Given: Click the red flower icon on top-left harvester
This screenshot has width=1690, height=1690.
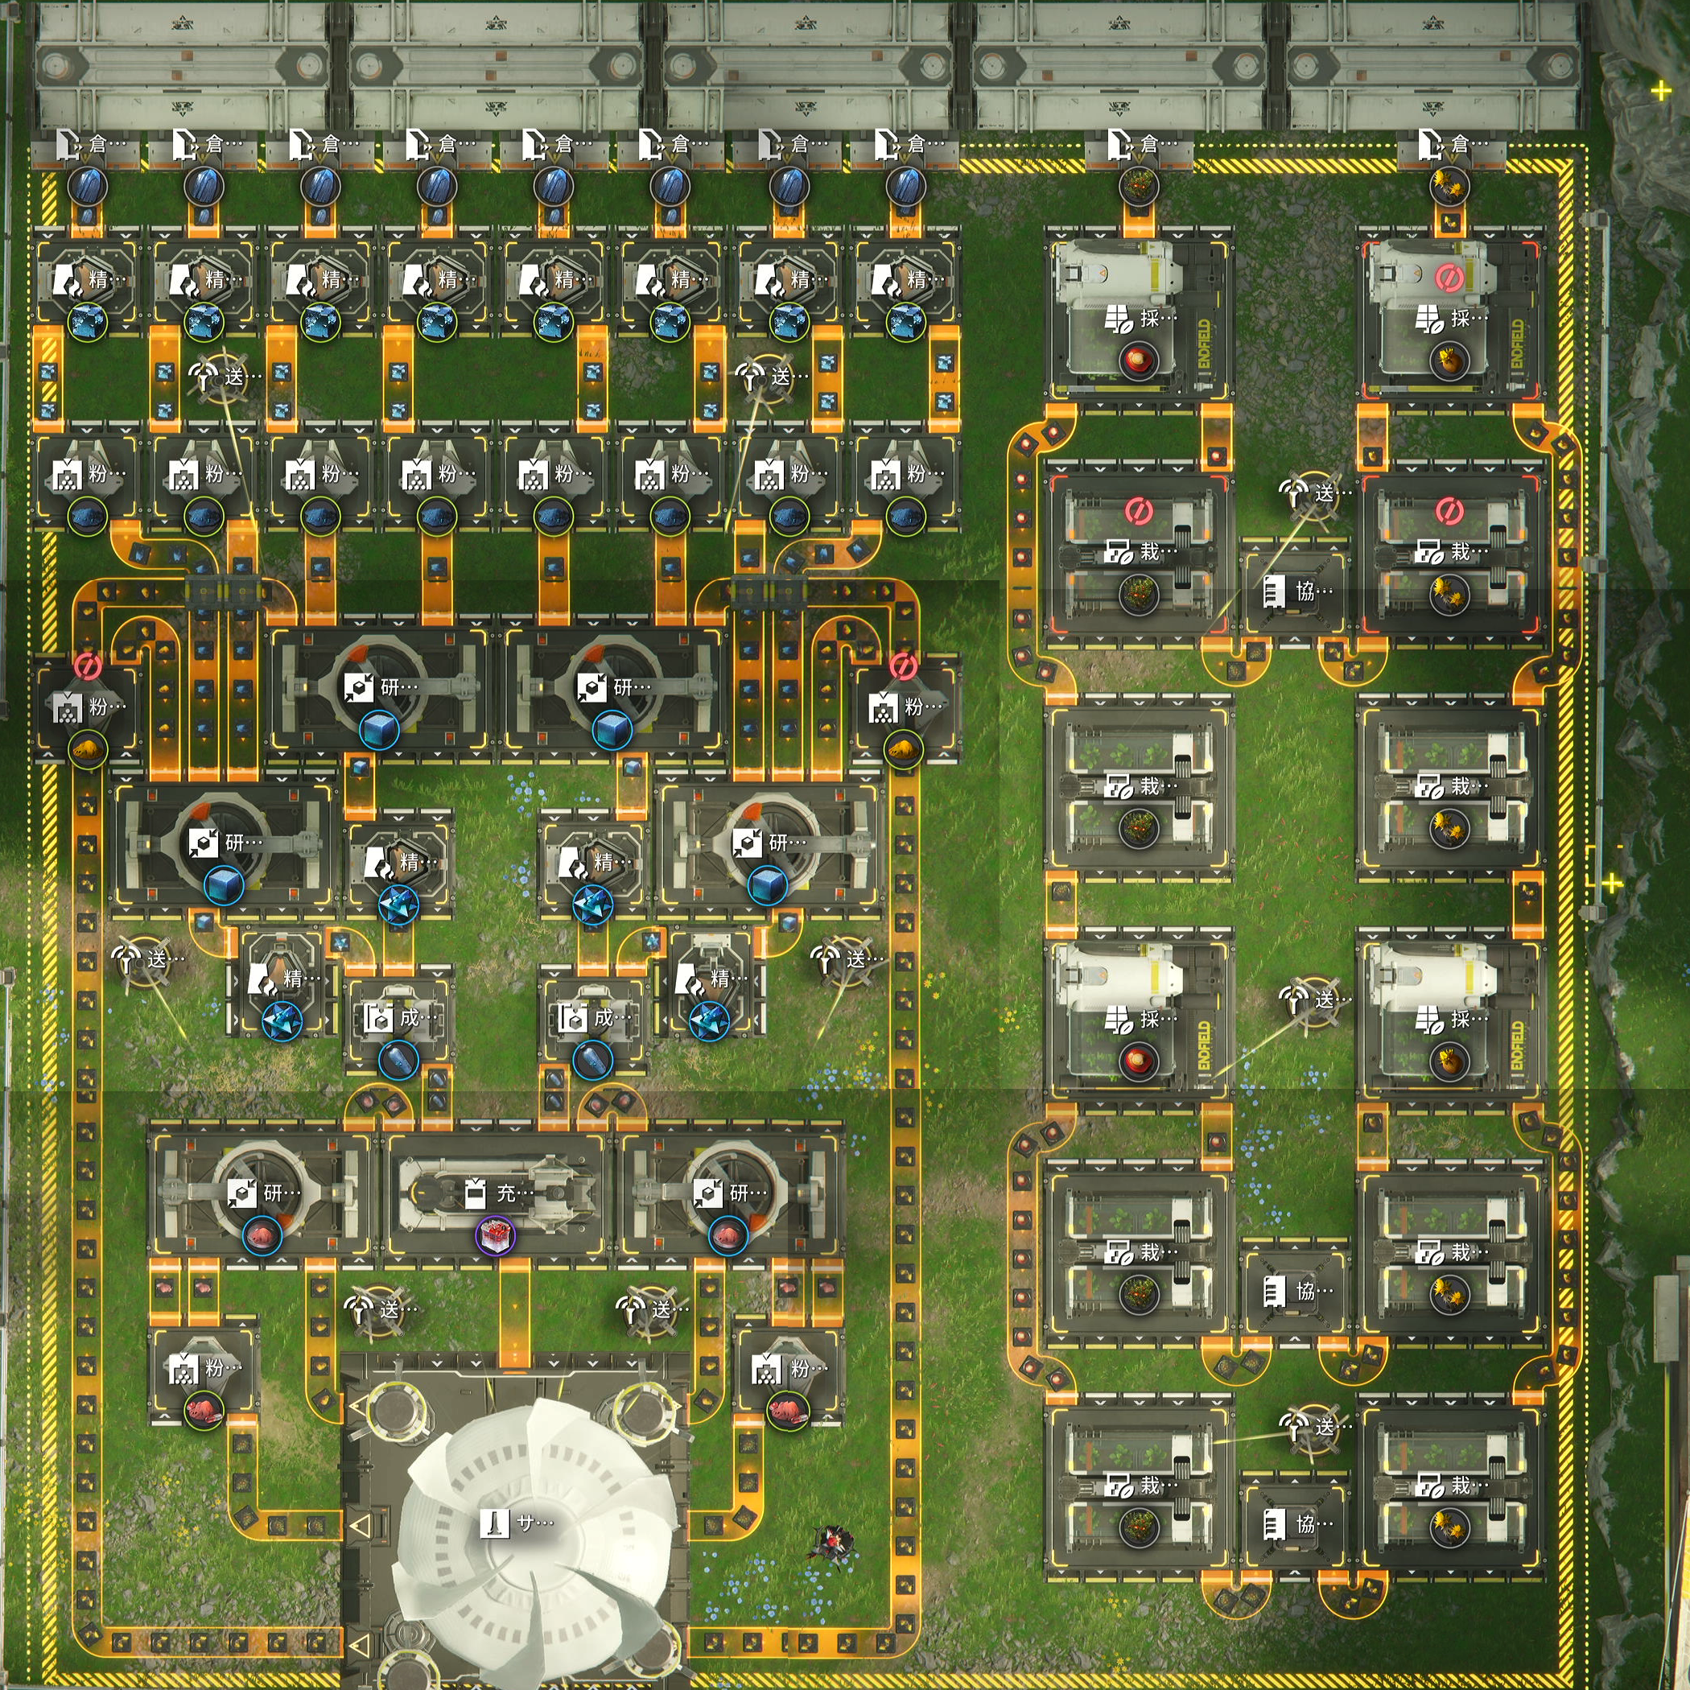Looking at the screenshot, I should 1138,358.
